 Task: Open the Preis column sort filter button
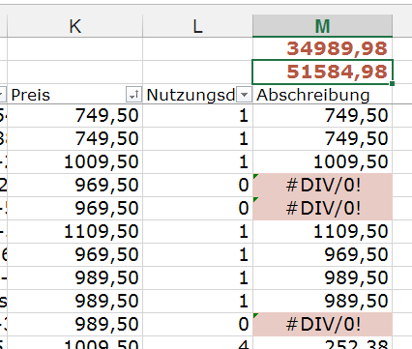pyautogui.click(x=133, y=95)
